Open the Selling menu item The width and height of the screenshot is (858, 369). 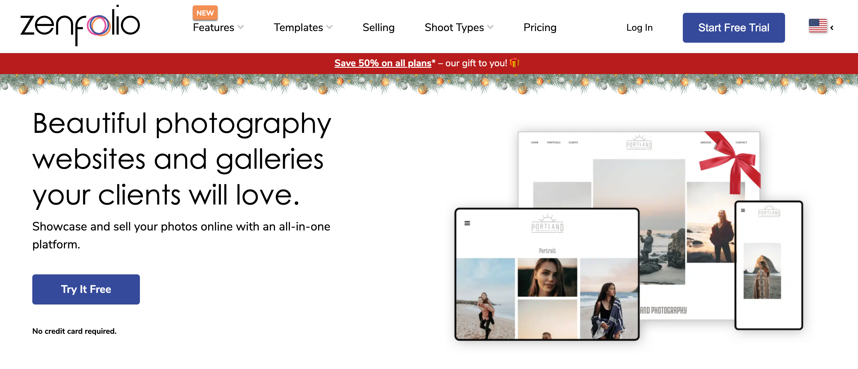click(379, 27)
